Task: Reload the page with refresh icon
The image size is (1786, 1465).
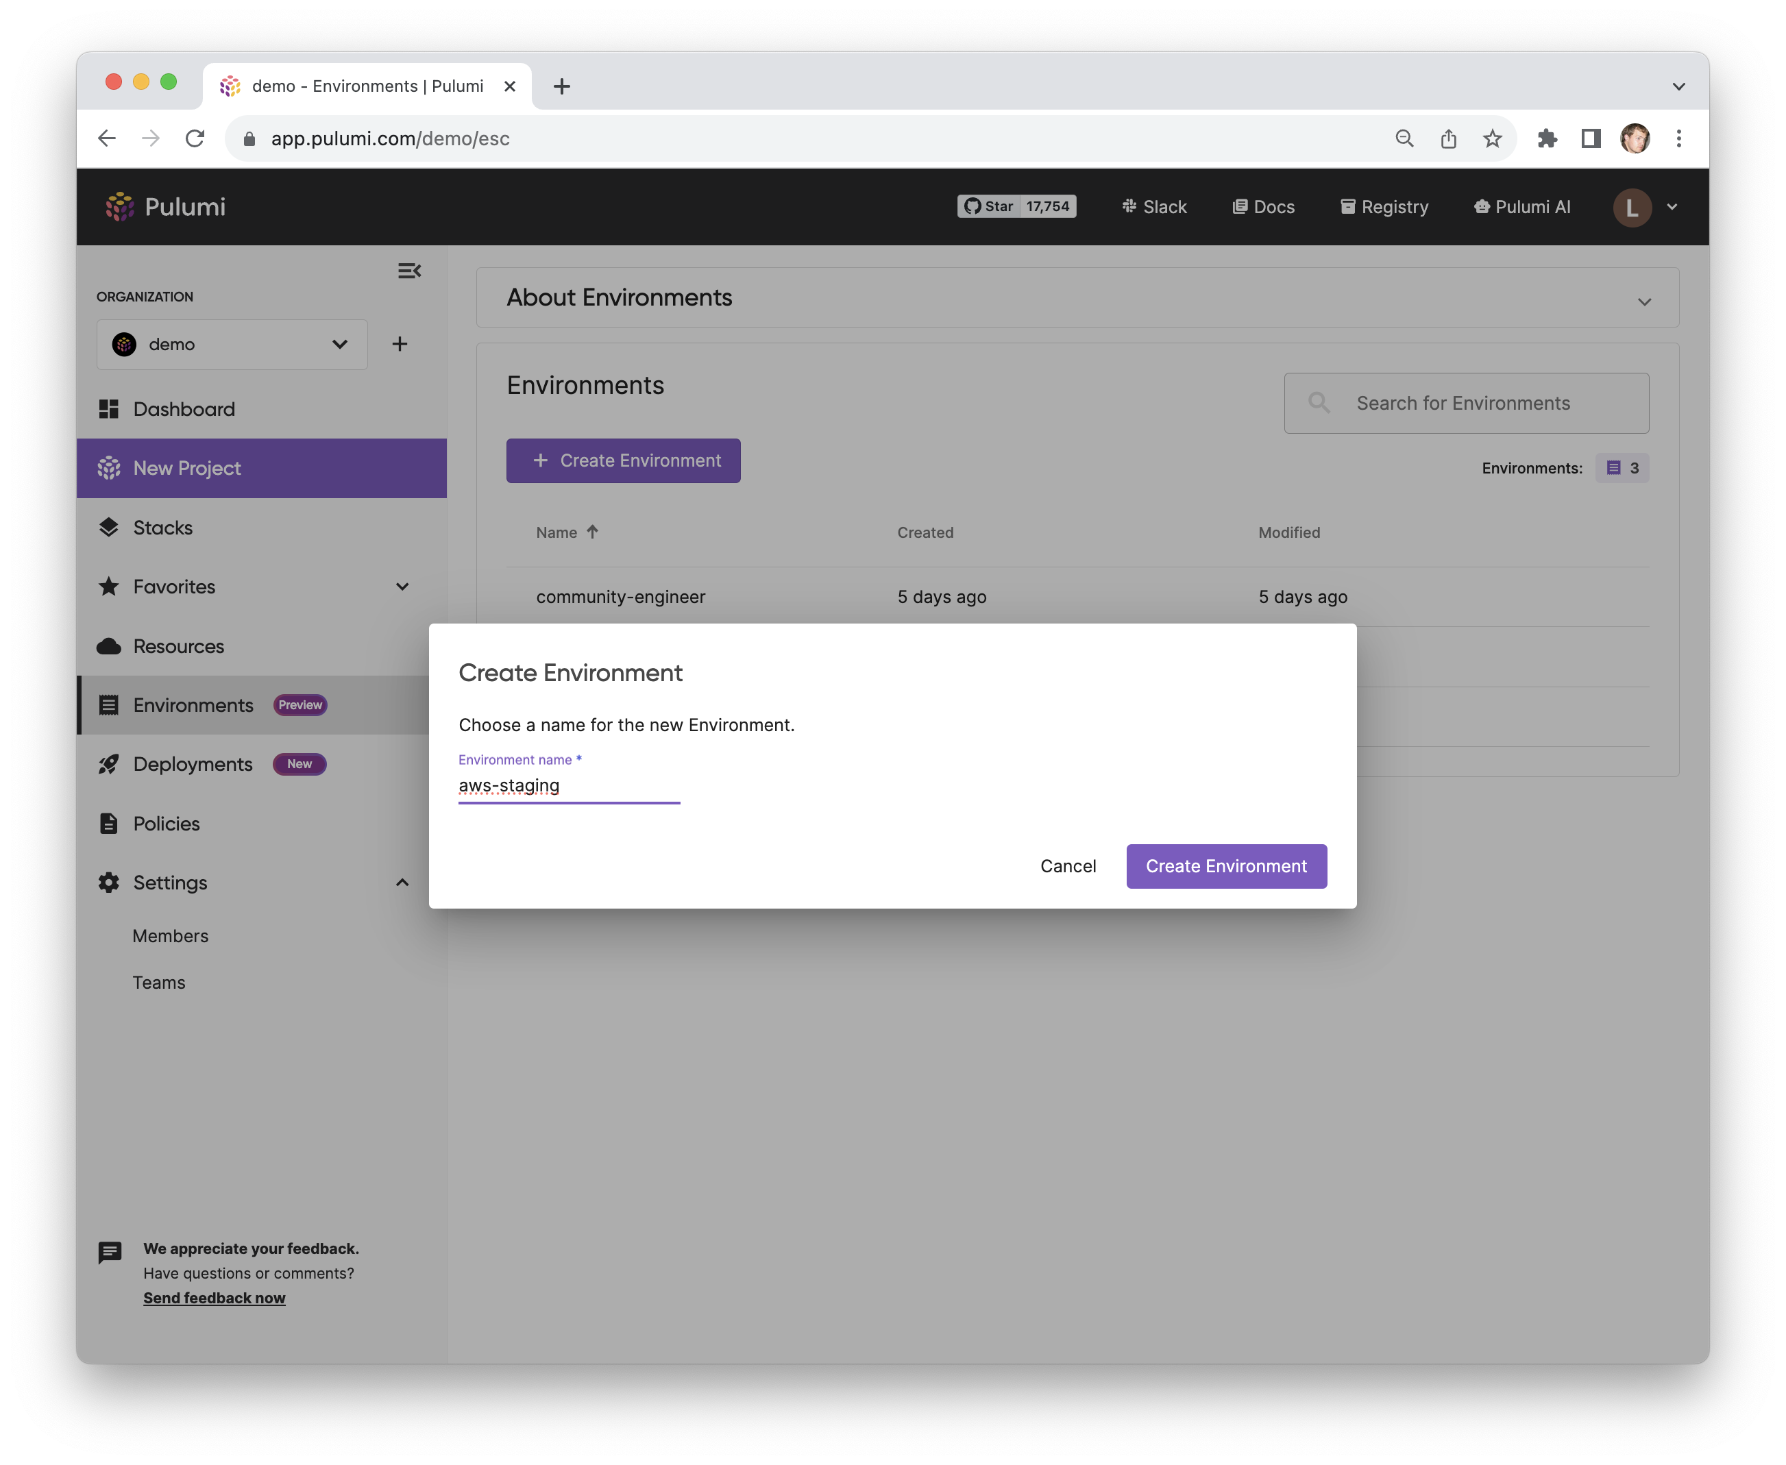Action: [x=195, y=138]
